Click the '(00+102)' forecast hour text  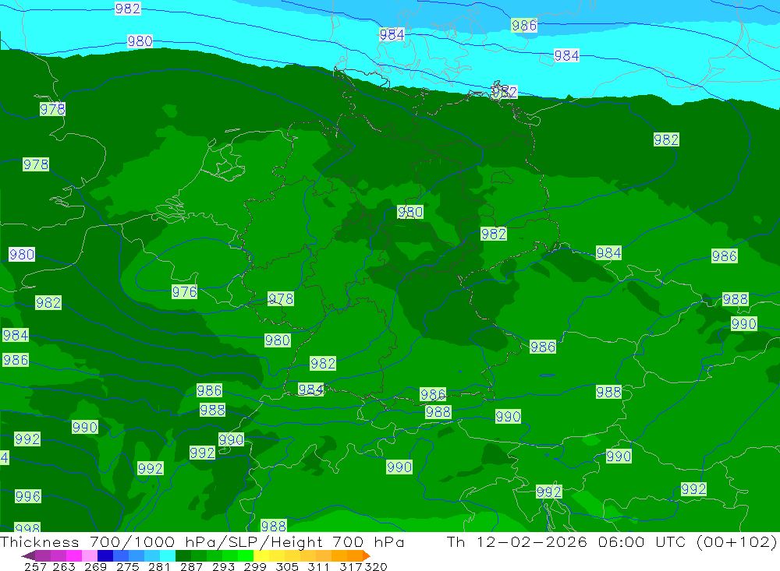pos(737,541)
